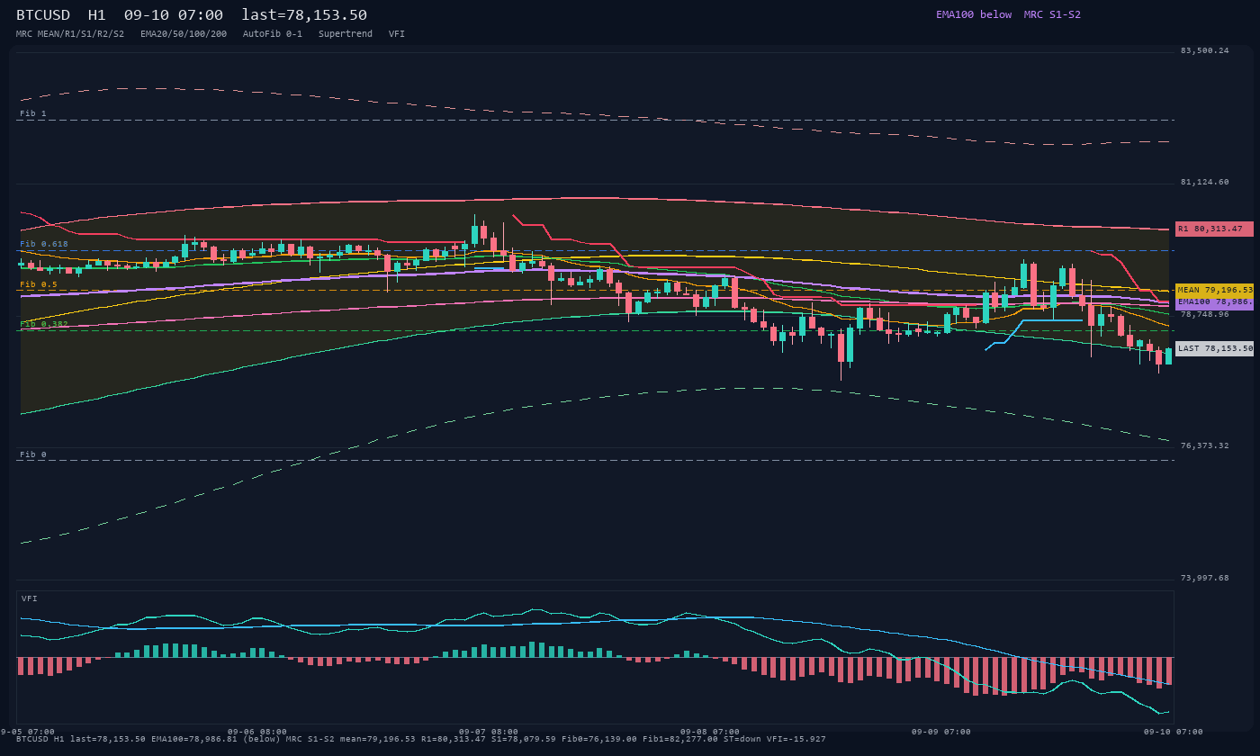Click the red R1 80,313.47 price tag
This screenshot has height=756, width=1260.
[1214, 229]
